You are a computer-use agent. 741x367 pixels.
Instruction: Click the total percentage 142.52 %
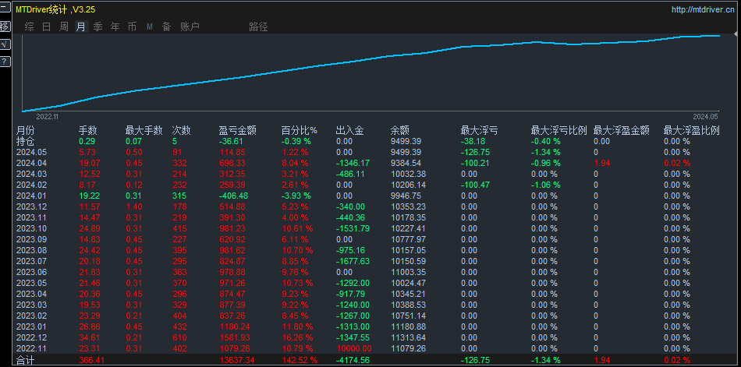(x=300, y=361)
